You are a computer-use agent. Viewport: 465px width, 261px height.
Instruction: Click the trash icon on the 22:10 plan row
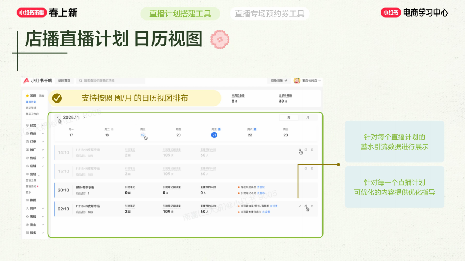312,206
